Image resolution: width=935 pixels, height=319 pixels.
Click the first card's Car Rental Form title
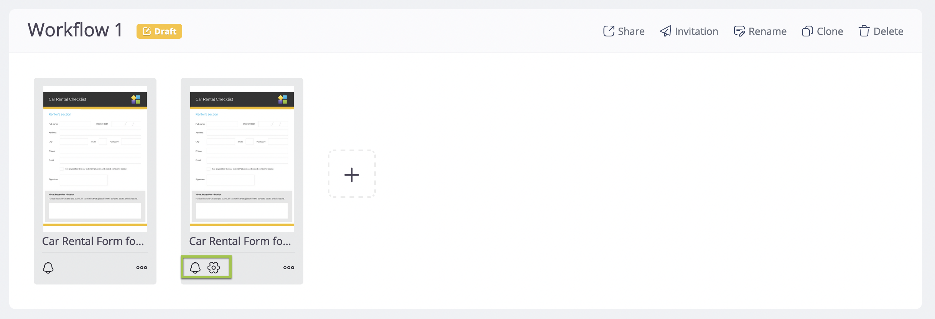coord(93,241)
